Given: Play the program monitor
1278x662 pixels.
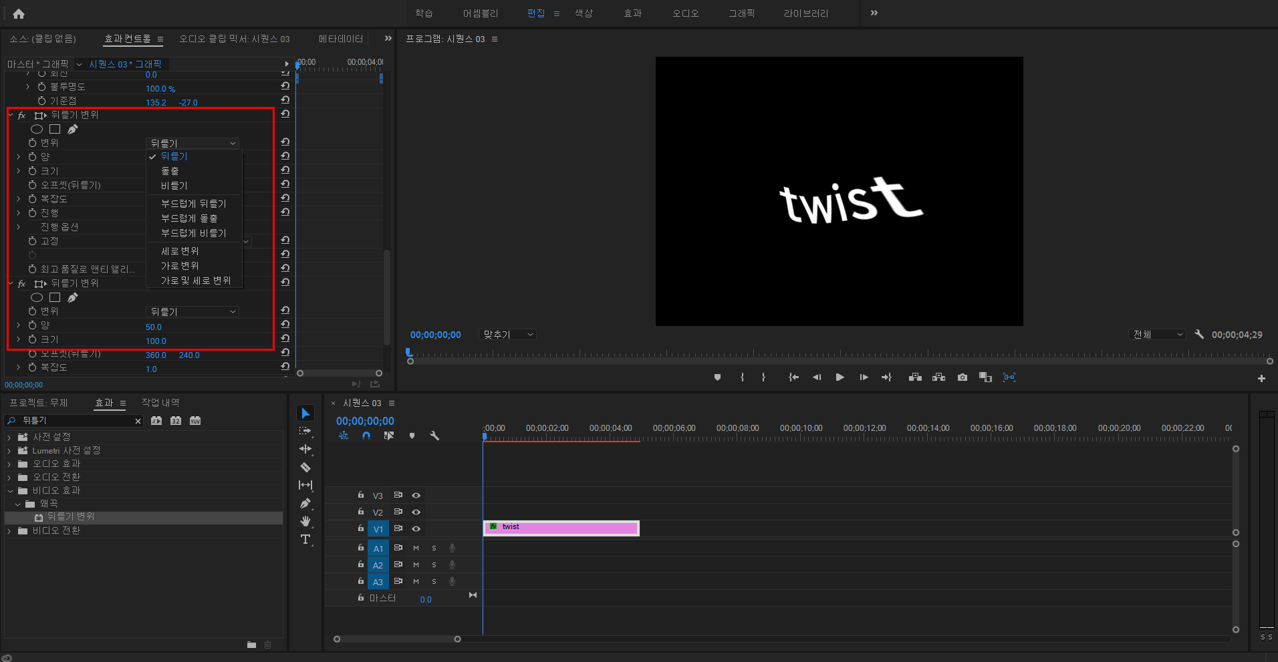Looking at the screenshot, I should 840,377.
